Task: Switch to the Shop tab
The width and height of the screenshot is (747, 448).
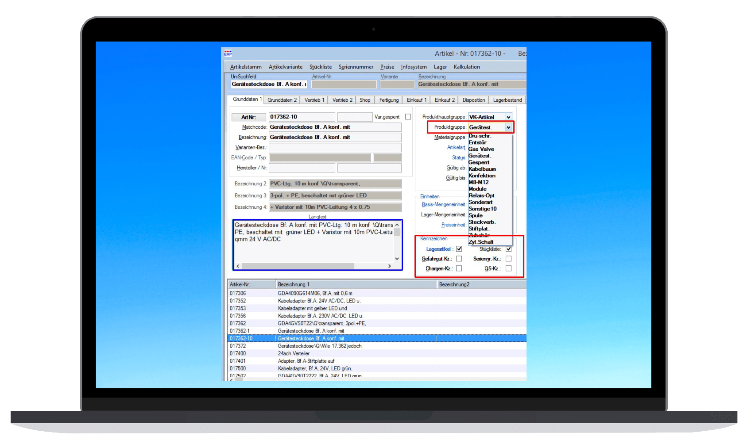Action: (x=365, y=100)
